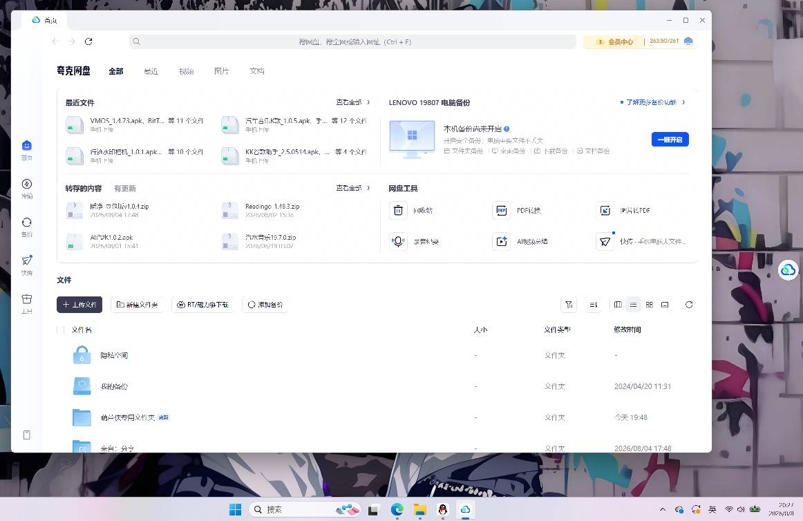Open the recent group with 12 个文件

[x=294, y=124]
